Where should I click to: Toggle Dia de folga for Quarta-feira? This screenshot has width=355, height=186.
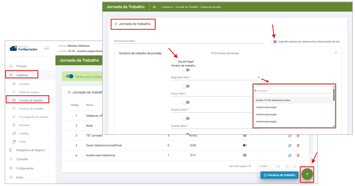point(186,102)
